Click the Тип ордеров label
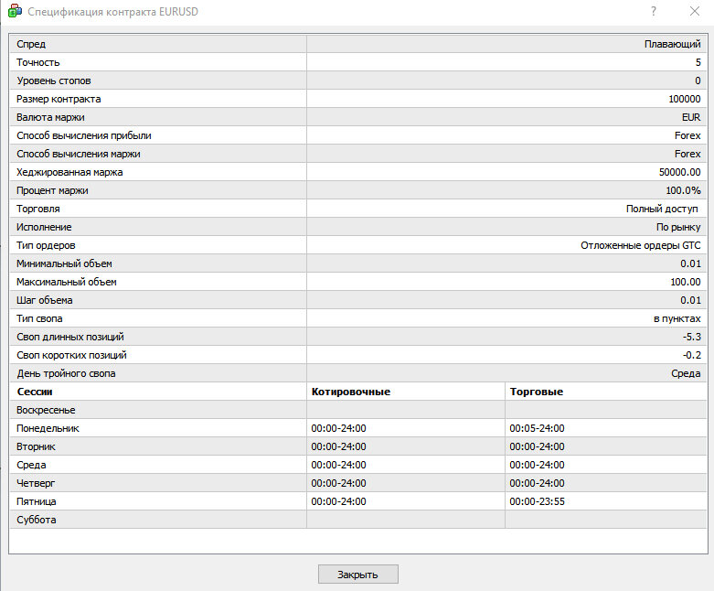 46,245
